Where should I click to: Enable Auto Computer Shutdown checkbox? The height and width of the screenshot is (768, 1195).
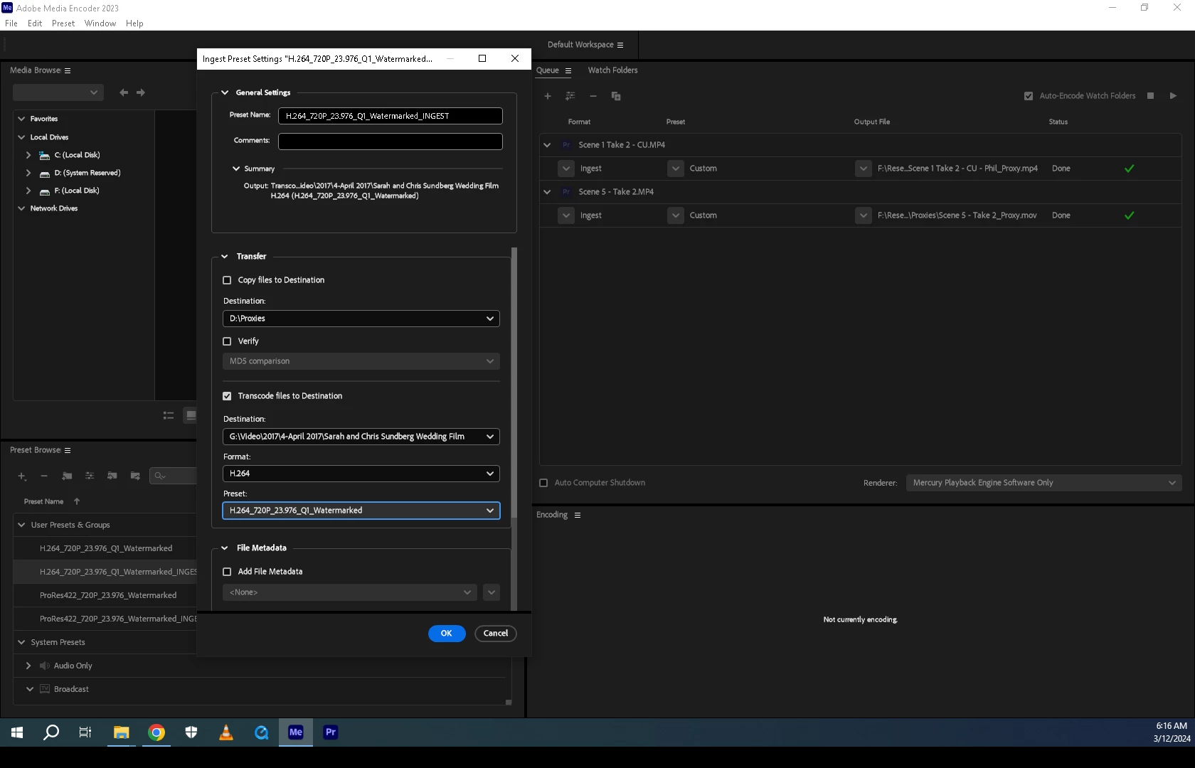pos(544,483)
